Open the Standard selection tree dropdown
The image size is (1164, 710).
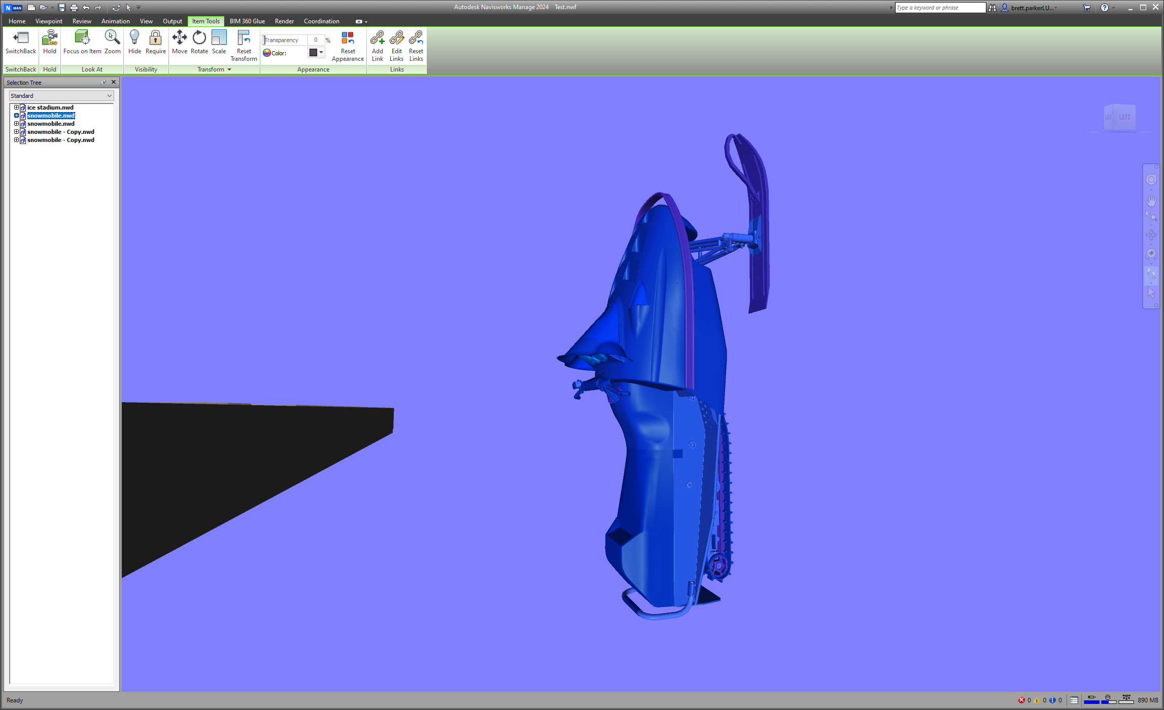110,95
